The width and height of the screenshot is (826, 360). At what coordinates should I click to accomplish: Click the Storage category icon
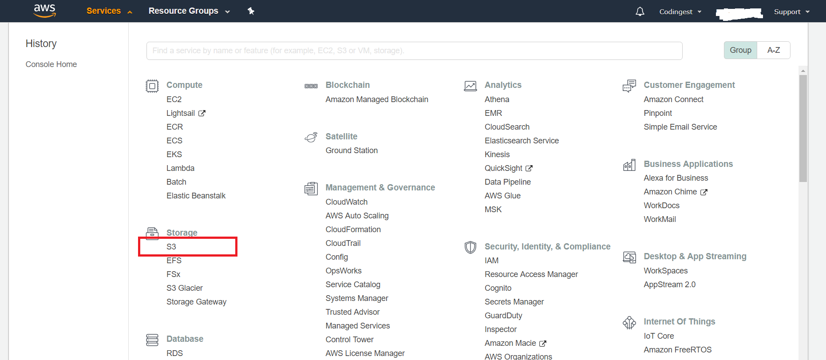click(x=152, y=233)
